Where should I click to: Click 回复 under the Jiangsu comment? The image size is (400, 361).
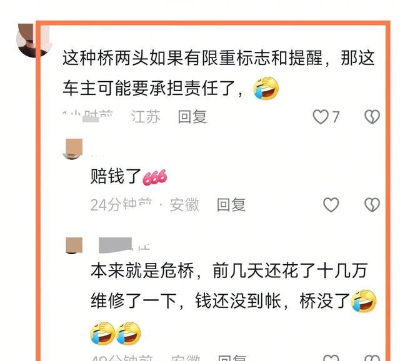(192, 117)
